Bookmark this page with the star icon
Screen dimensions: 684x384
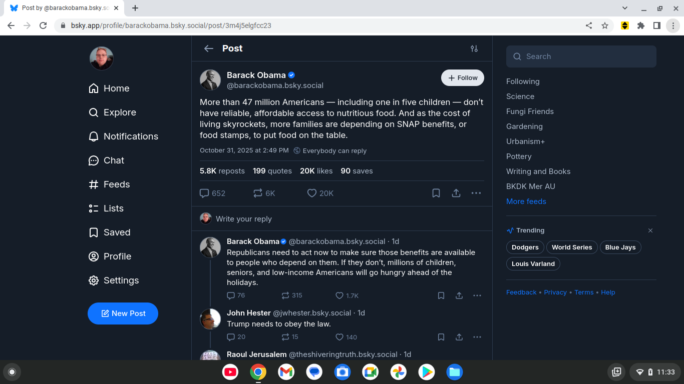605,25
